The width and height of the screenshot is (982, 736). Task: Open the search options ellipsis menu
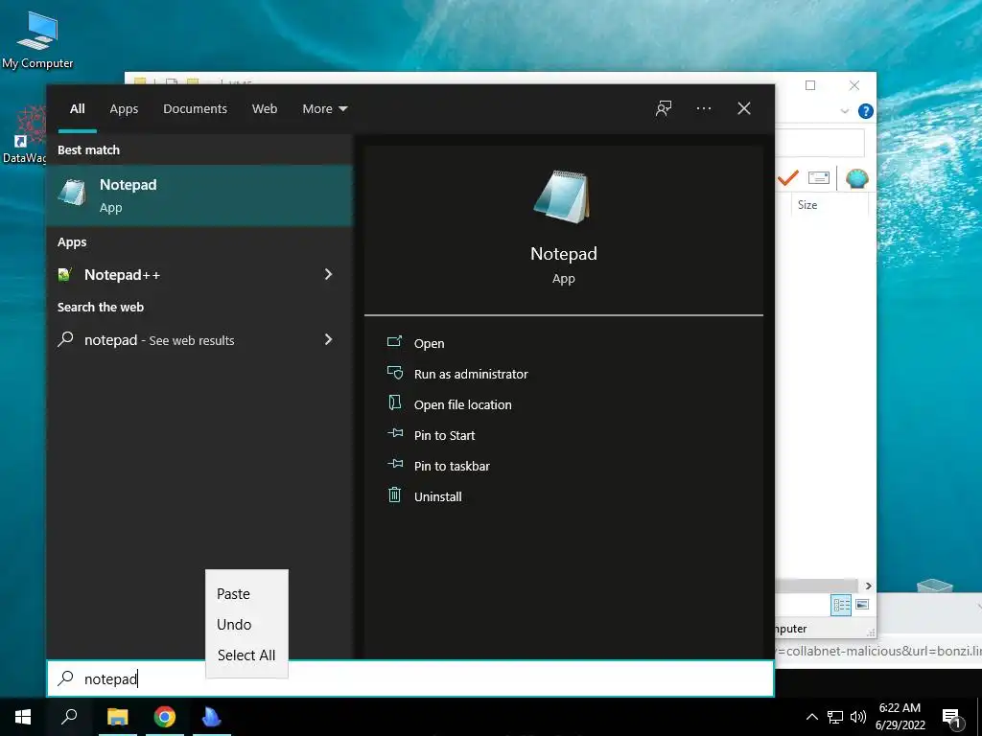click(x=703, y=108)
